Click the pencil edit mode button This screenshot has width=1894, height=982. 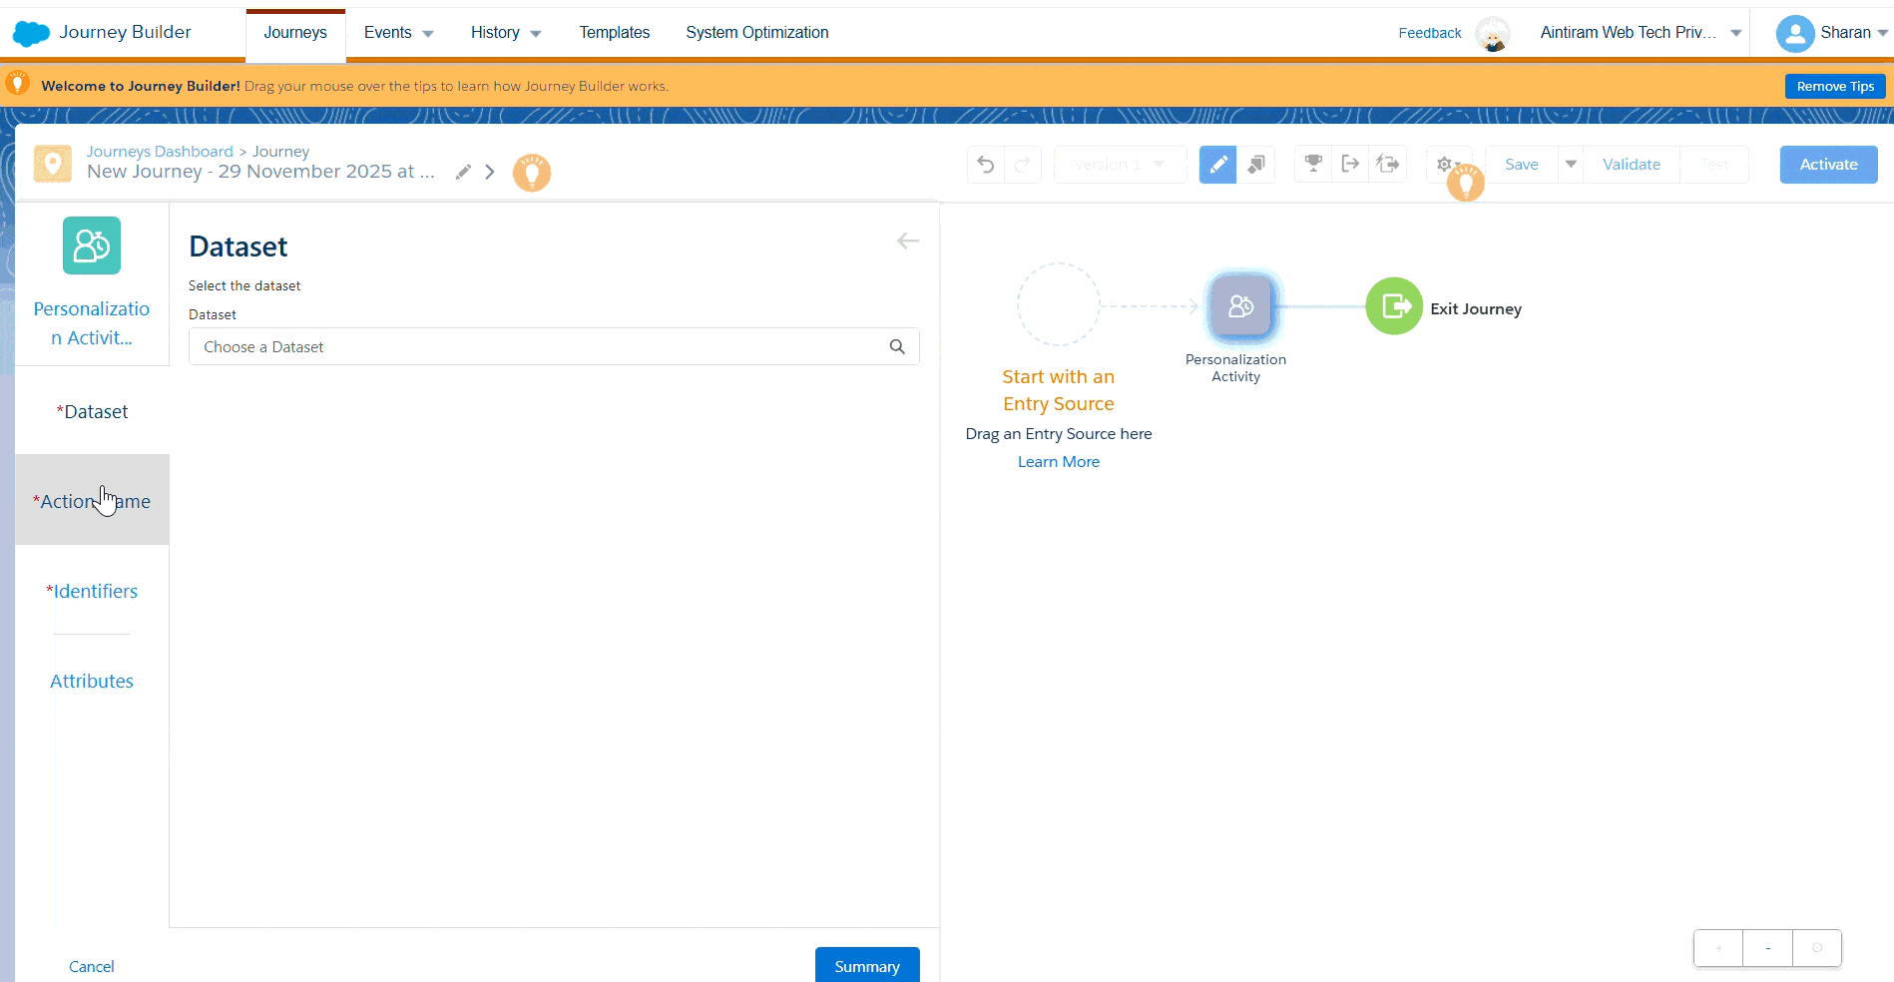pos(1217,165)
